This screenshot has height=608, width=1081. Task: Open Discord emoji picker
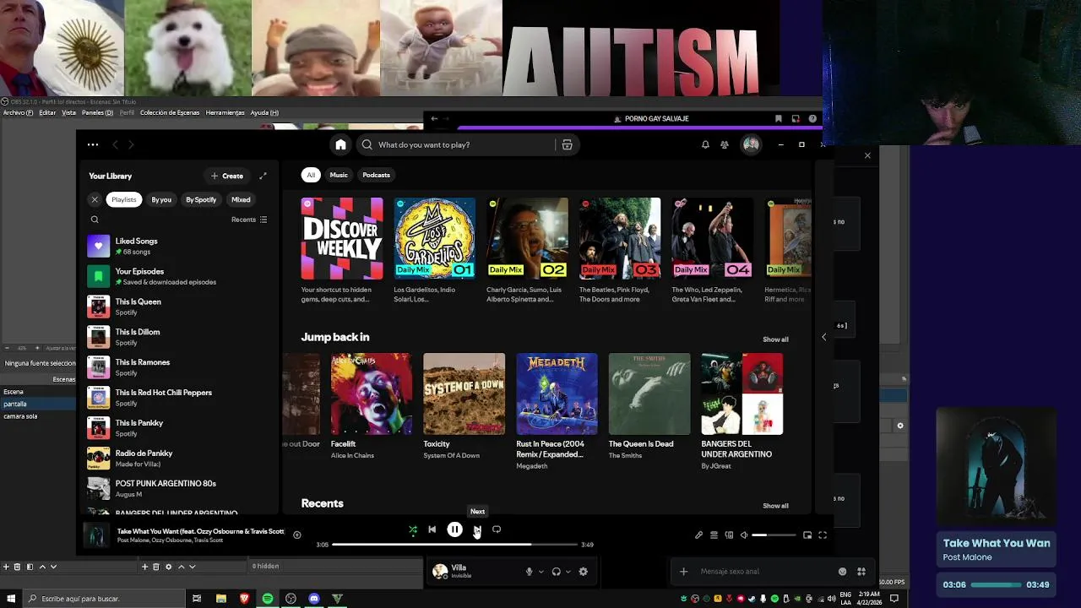(842, 572)
